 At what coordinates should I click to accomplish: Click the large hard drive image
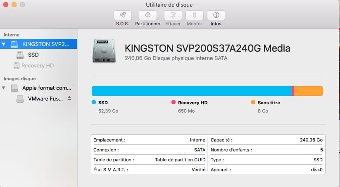pos(104,50)
